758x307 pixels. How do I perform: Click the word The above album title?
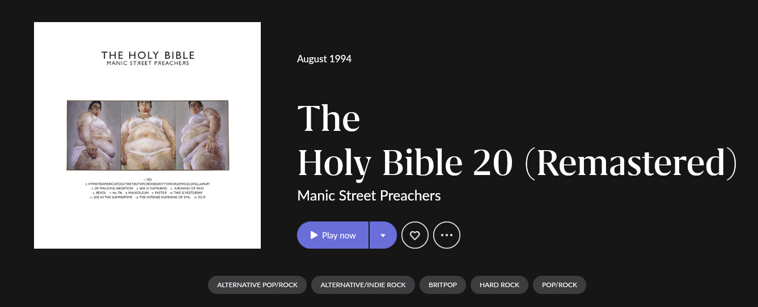pos(329,118)
